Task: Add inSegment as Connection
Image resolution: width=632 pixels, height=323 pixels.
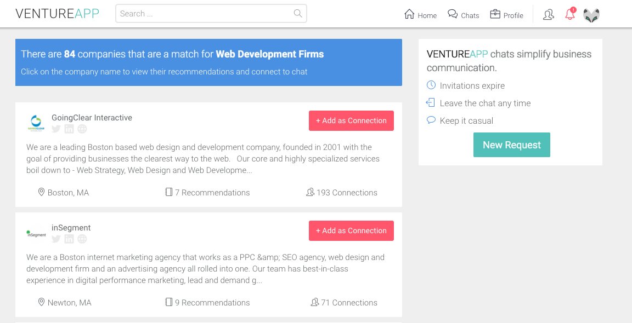Action: [x=351, y=231]
